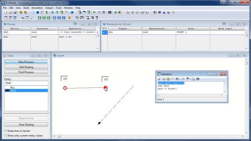251x141 pixels.
Task: Open the File menu
Action: click(x=5, y=8)
